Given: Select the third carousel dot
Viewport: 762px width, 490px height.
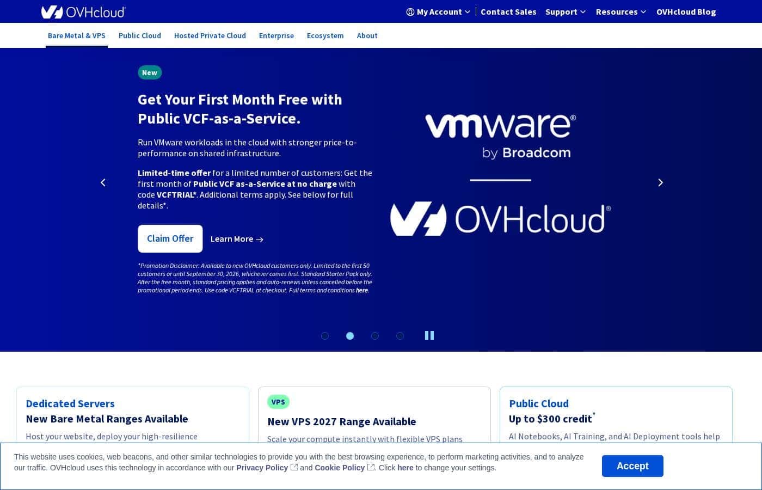Looking at the screenshot, I should 375,336.
